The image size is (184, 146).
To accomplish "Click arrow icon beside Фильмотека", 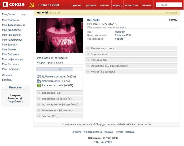I will click(x=39, y=110).
